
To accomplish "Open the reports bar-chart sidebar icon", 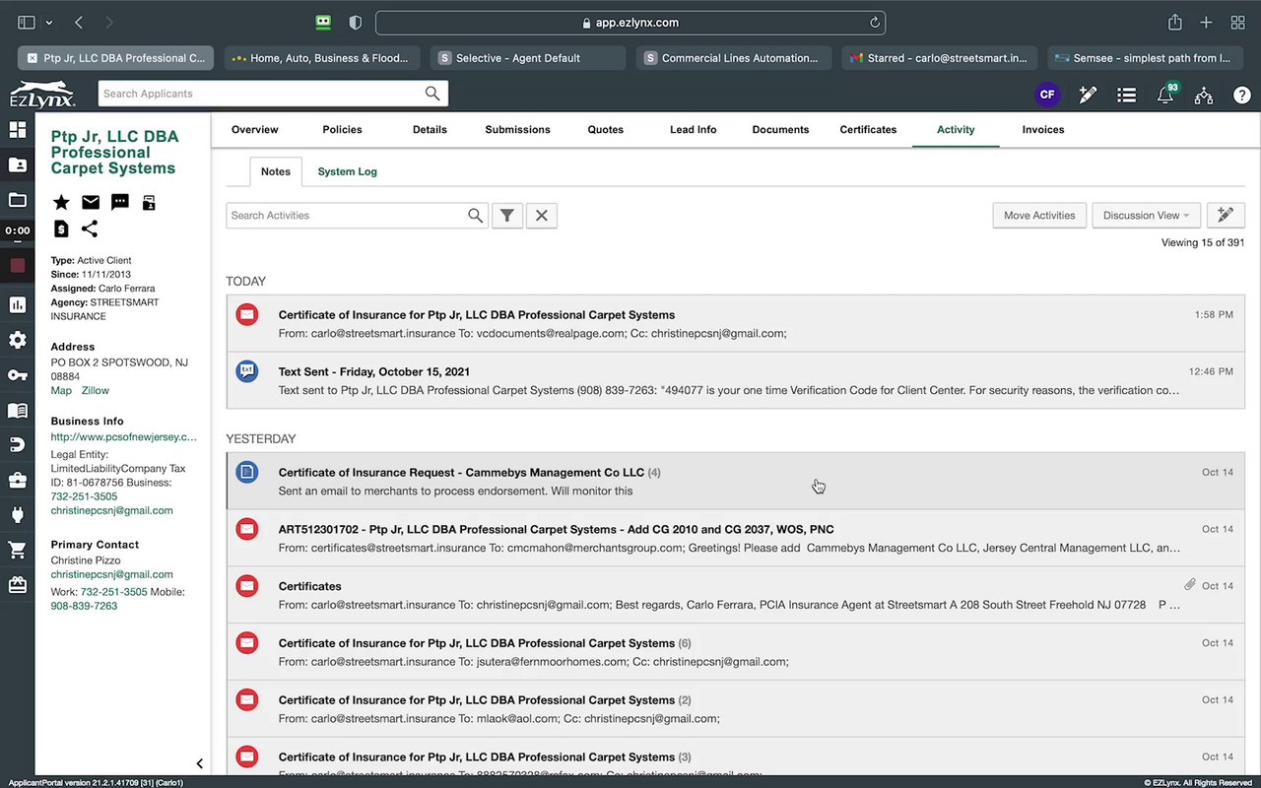I will tap(17, 304).
